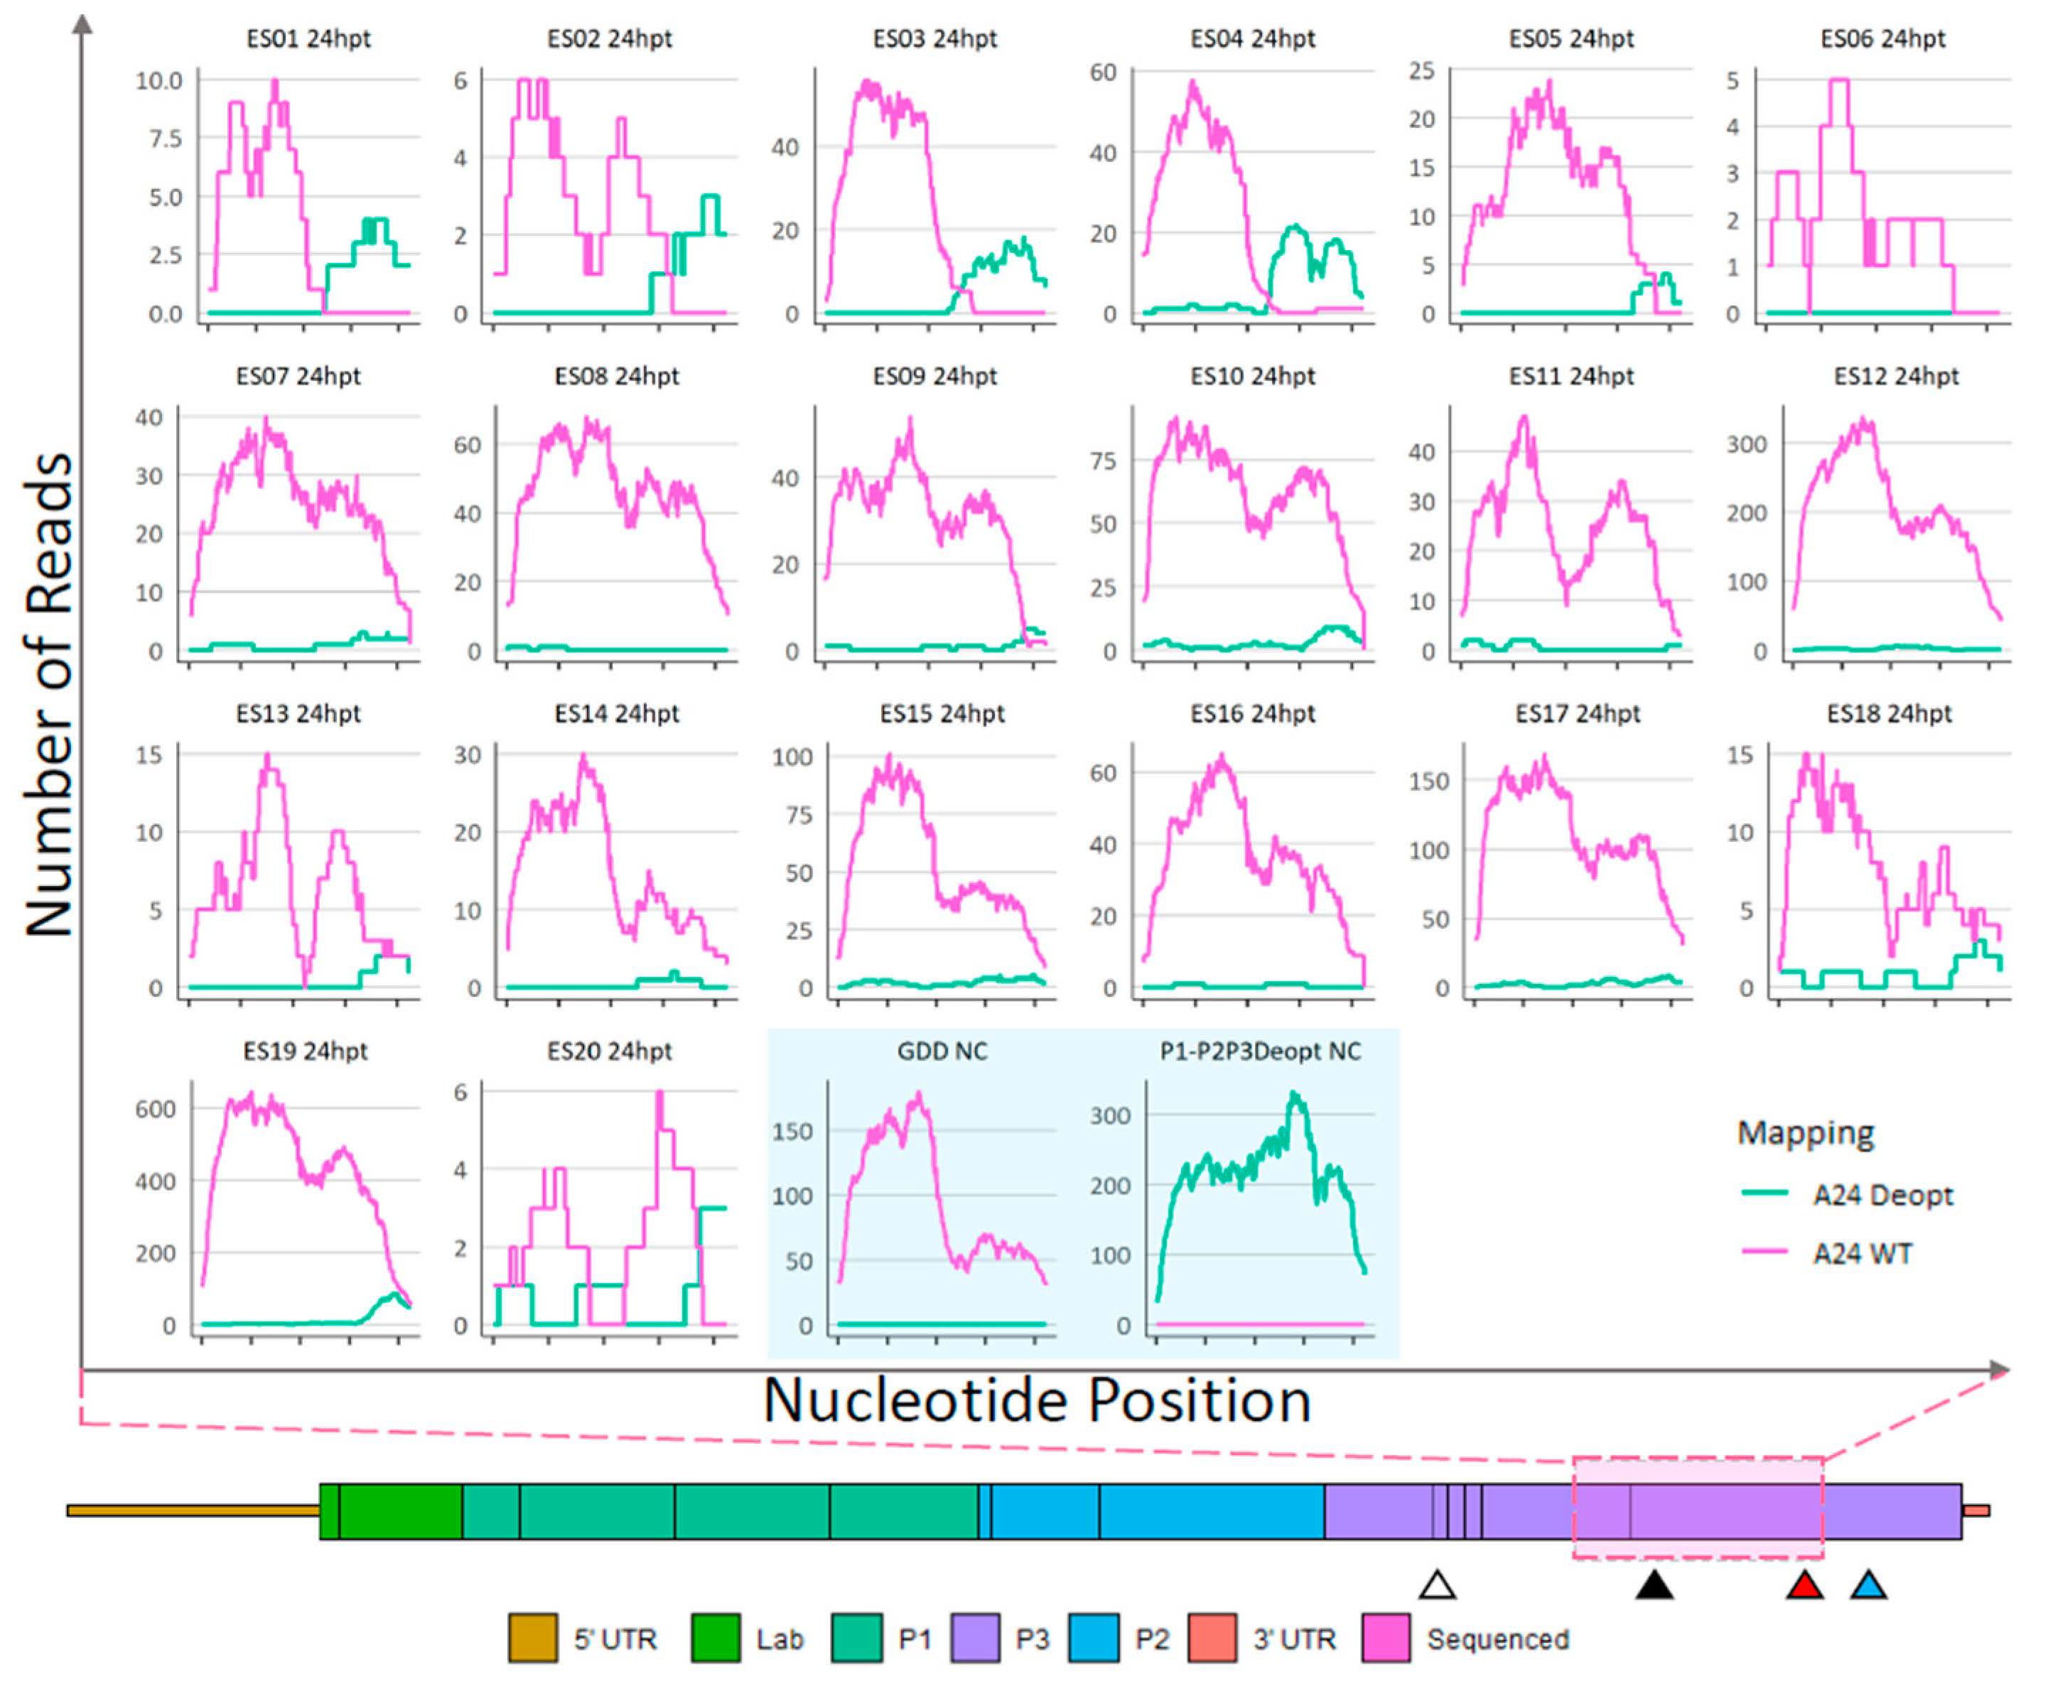Image resolution: width=2048 pixels, height=1681 pixels.
Task: Click the black triangle genome marker
Action: (1654, 1586)
